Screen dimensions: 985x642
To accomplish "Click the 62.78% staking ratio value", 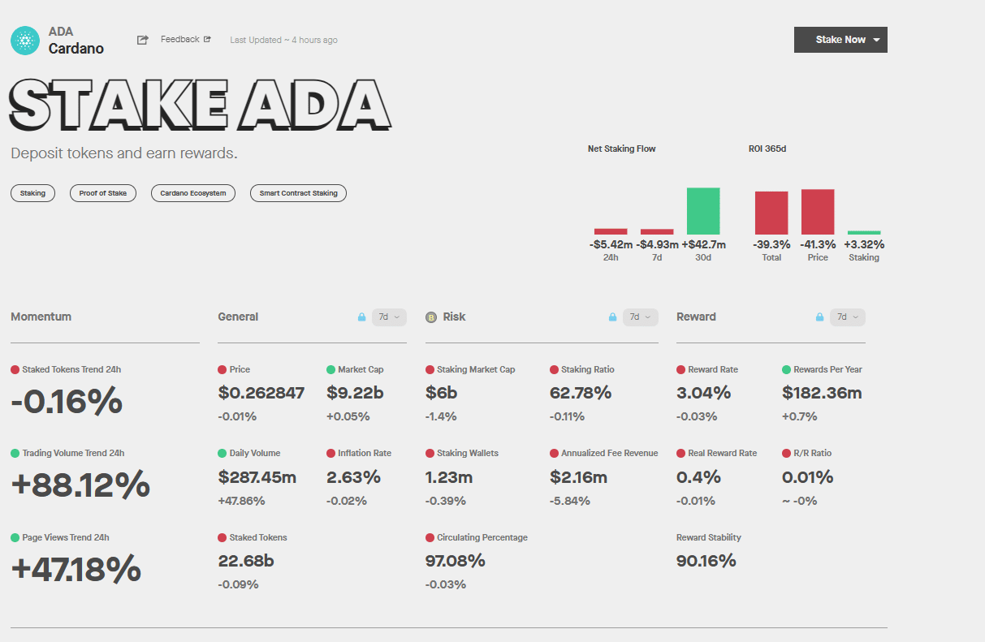I will [x=581, y=393].
